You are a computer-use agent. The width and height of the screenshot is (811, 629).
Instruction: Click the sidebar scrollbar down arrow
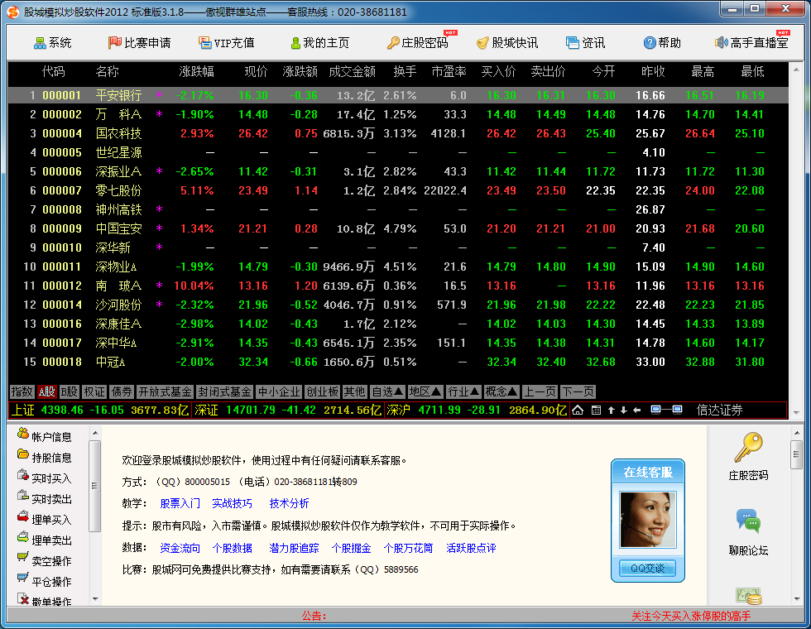pos(95,598)
